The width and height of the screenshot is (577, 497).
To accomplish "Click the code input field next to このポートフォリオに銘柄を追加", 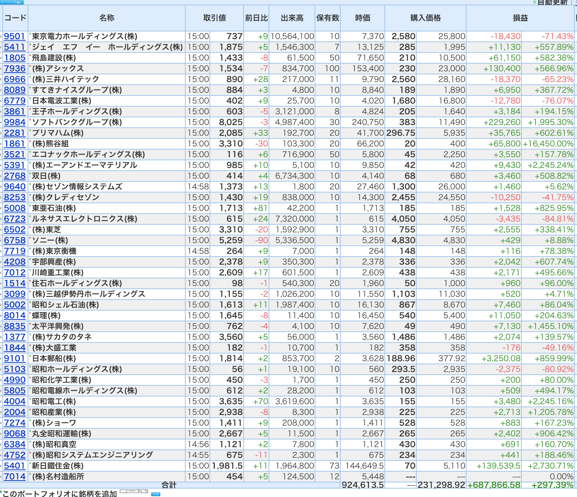I will click(134, 491).
